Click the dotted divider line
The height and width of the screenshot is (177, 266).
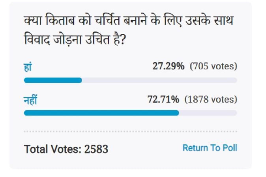130,131
